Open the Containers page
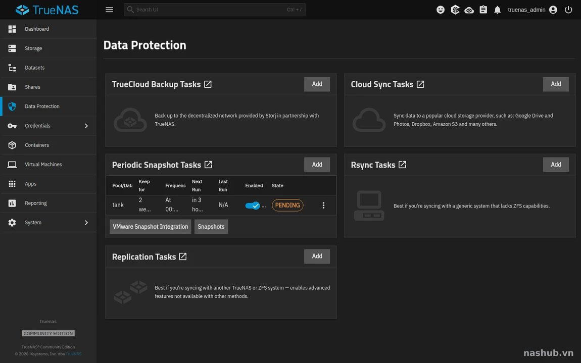Image resolution: width=581 pixels, height=363 pixels. (48, 145)
